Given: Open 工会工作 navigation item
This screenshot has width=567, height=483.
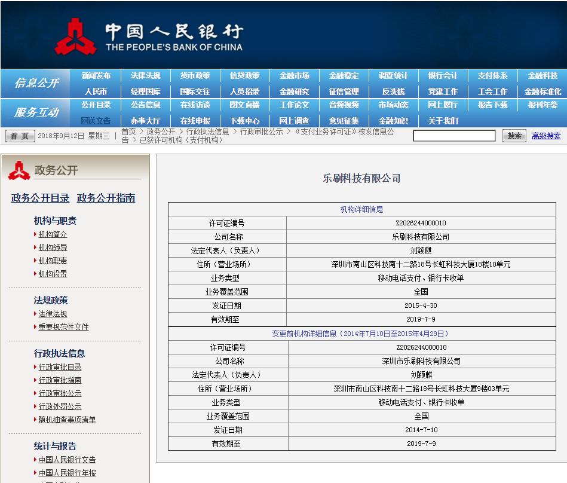Looking at the screenshot, I should (x=492, y=91).
